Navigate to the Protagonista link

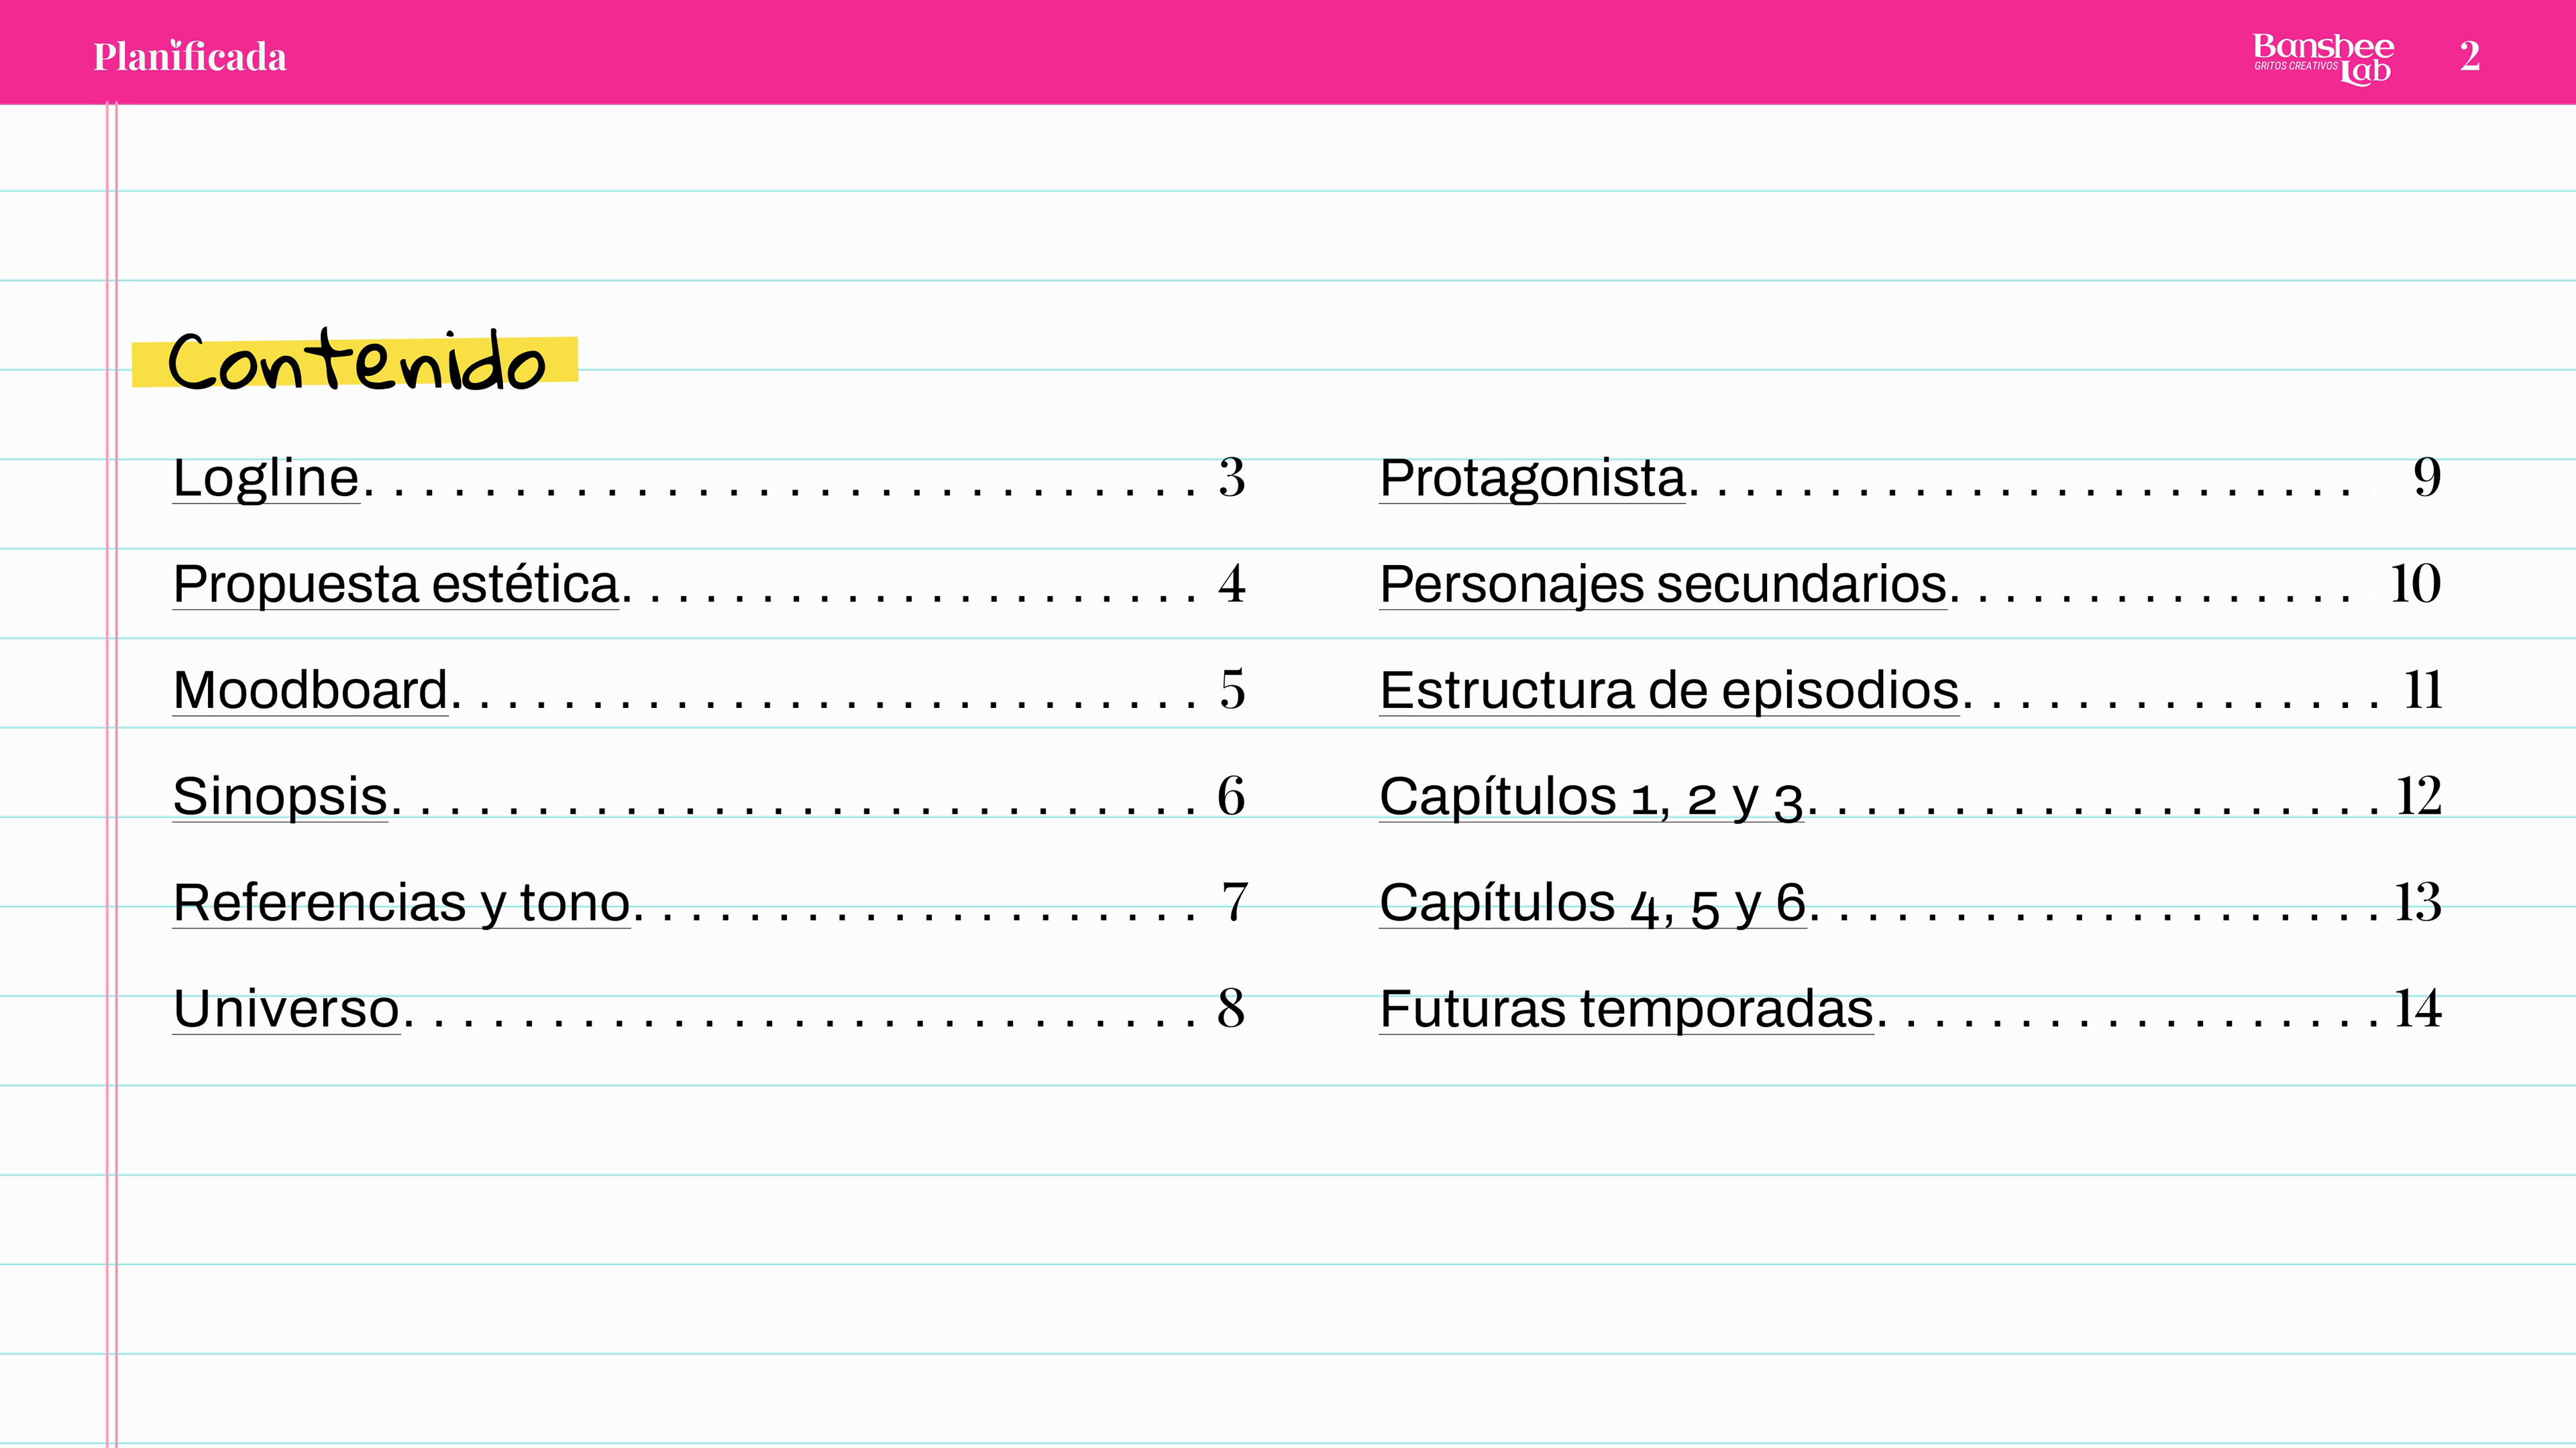(x=1532, y=478)
